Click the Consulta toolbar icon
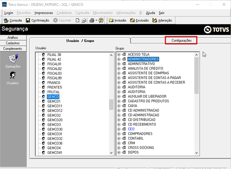Viewport: 231px width, 169px height. pos(6,20)
